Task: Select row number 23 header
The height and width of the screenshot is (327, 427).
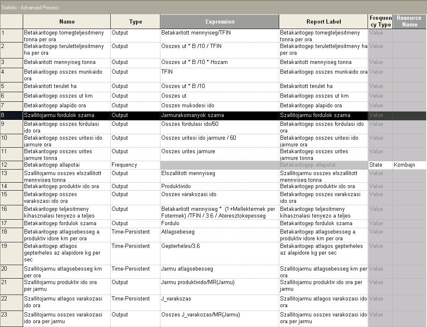Action: (x=11, y=319)
